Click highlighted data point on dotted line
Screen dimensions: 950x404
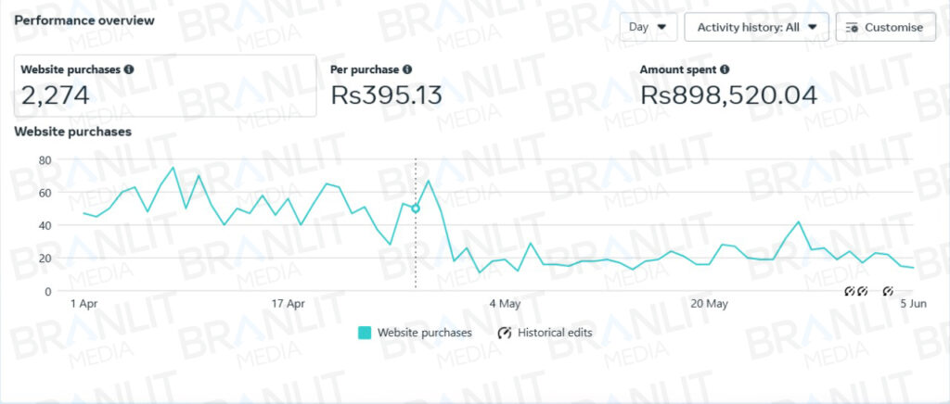coord(416,208)
